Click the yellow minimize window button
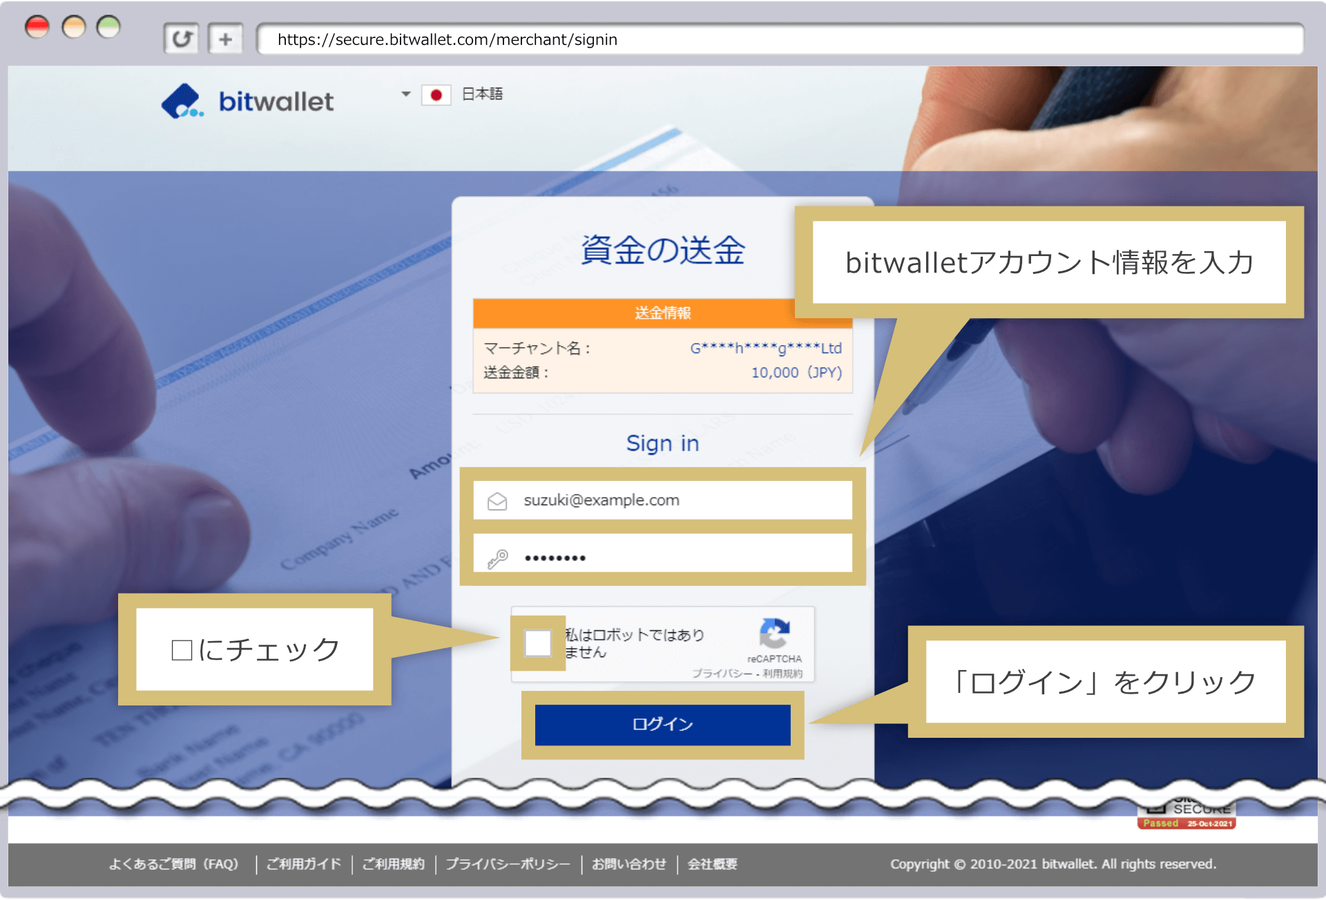The image size is (1326, 900). click(74, 27)
